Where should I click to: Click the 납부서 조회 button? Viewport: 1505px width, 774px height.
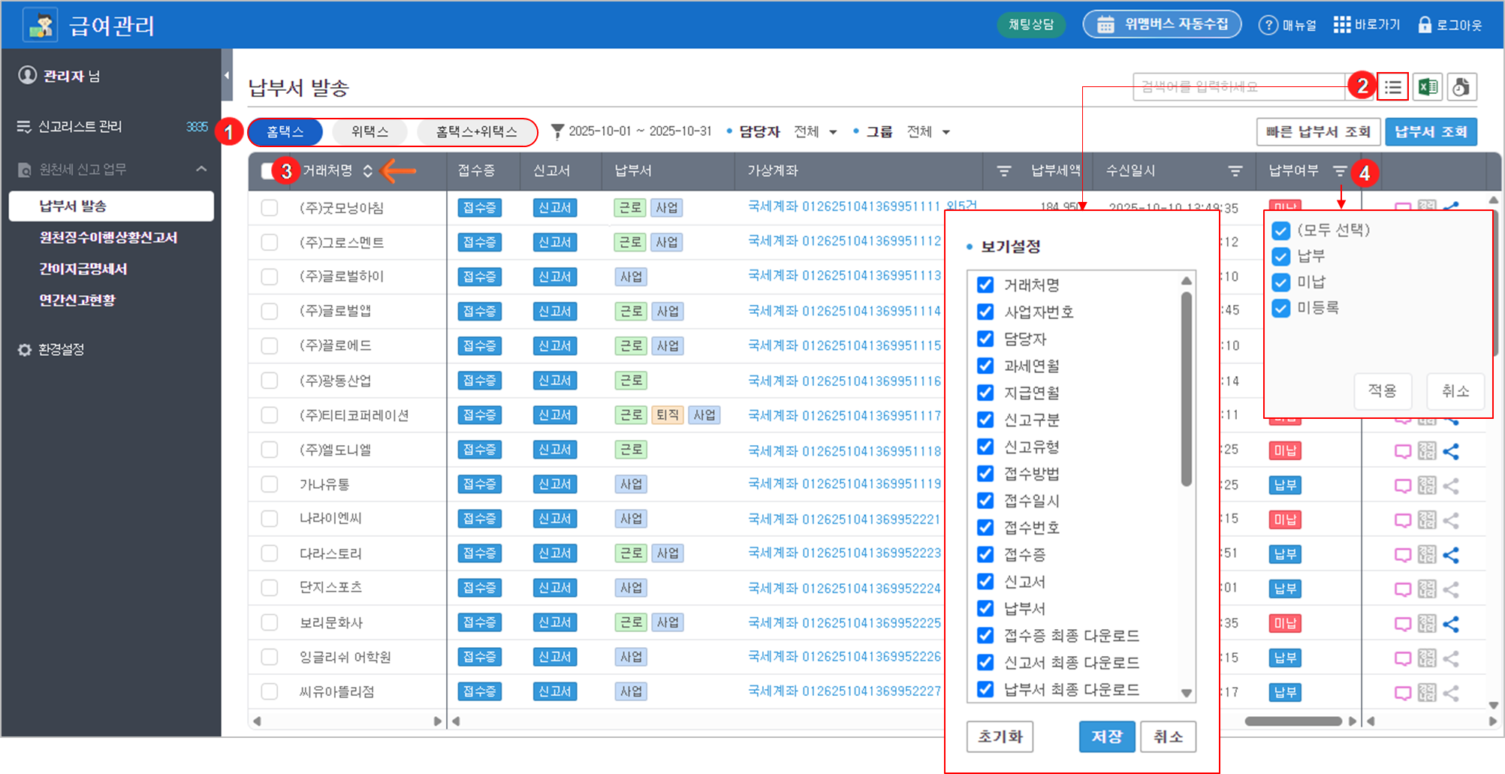point(1431,132)
